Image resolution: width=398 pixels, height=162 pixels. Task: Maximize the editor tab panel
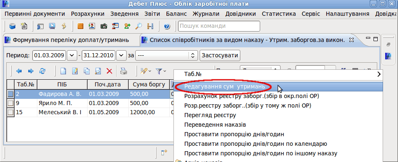point(376,39)
